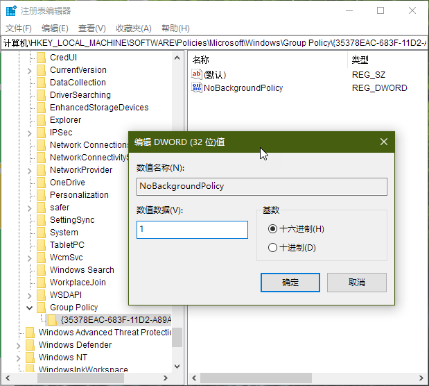This screenshot has width=429, height=386.
Task: Click the OneDrive folder icon
Action: tap(42, 183)
